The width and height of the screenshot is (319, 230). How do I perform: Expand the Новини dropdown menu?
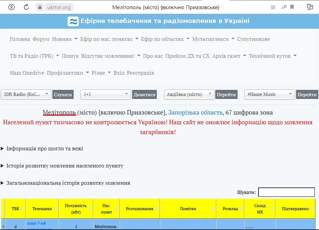tap(65, 39)
